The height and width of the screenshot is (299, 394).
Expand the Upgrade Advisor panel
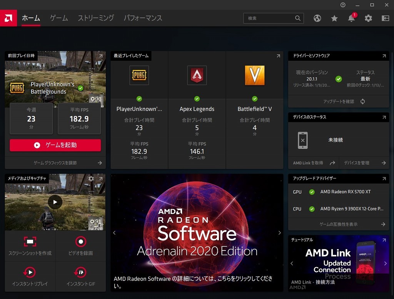384,179
